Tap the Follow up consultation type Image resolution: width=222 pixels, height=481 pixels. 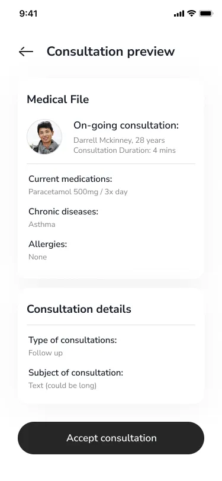click(46, 353)
